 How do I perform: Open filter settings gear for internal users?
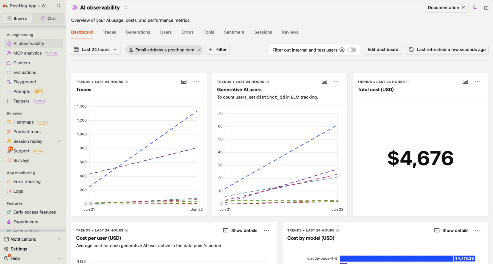click(342, 50)
